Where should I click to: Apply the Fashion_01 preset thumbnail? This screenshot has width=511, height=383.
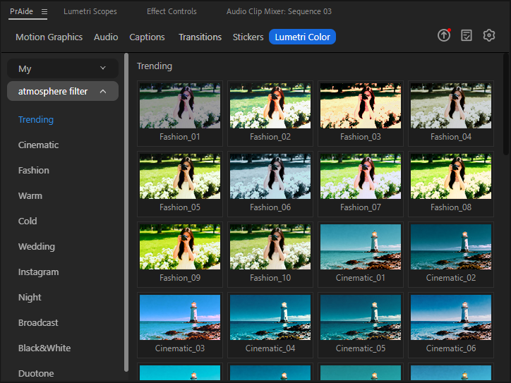click(180, 106)
